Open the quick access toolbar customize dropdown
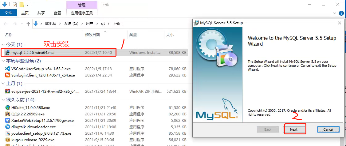The image size is (346, 146). tap(27, 5)
